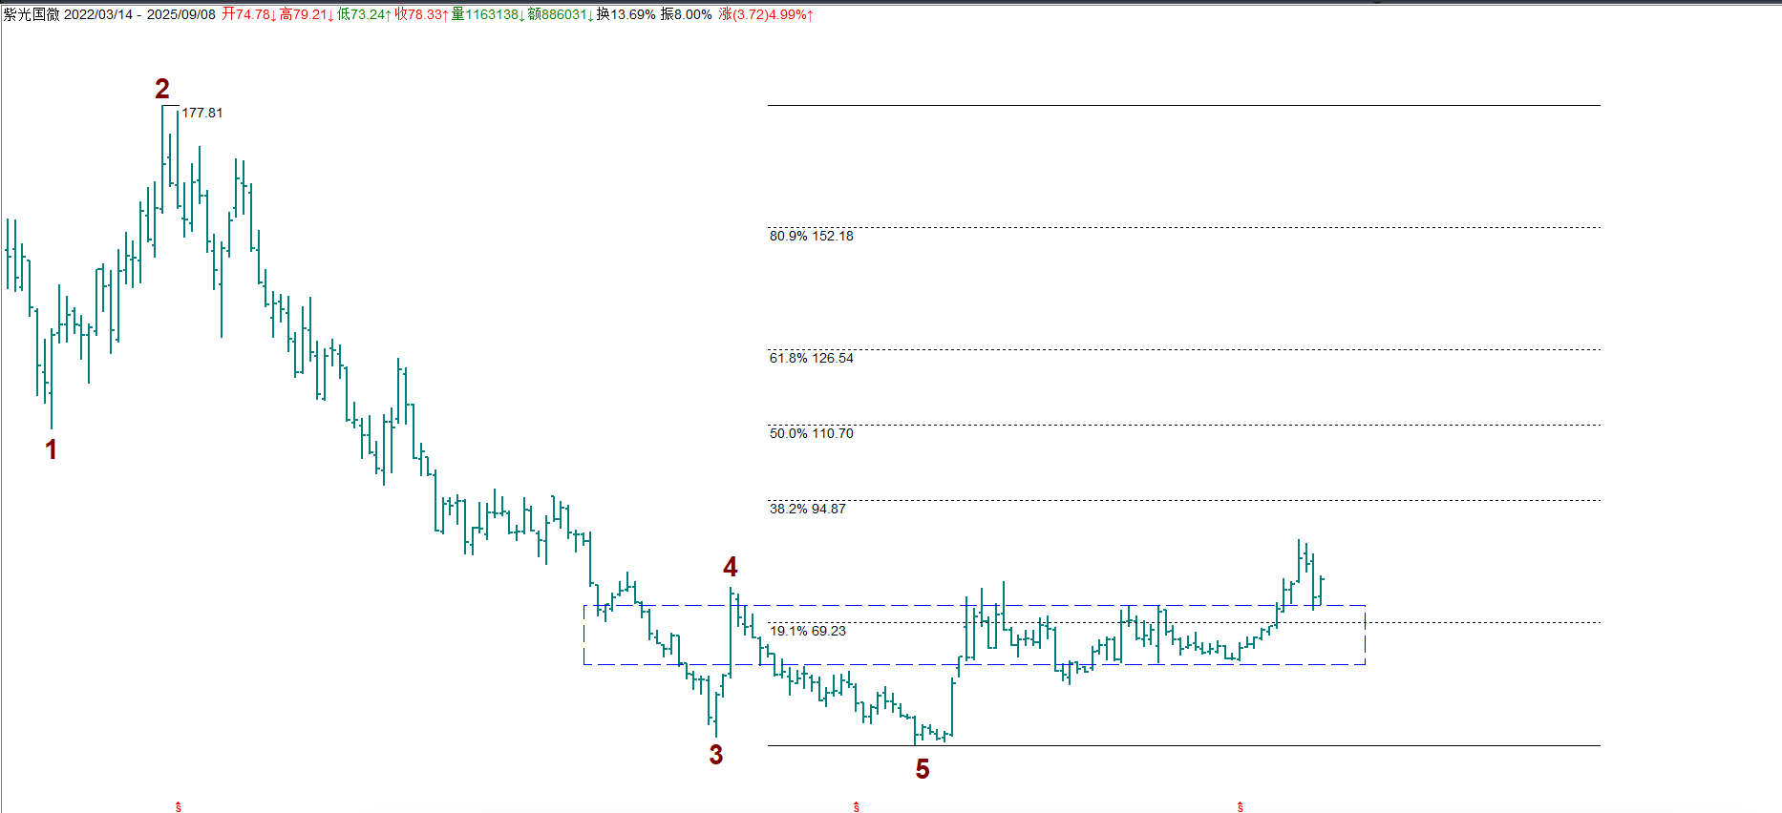Screen dimensions: 1782x813
Task: Select the 80.9% 152.18 Fibonacci level label
Action: tap(812, 236)
